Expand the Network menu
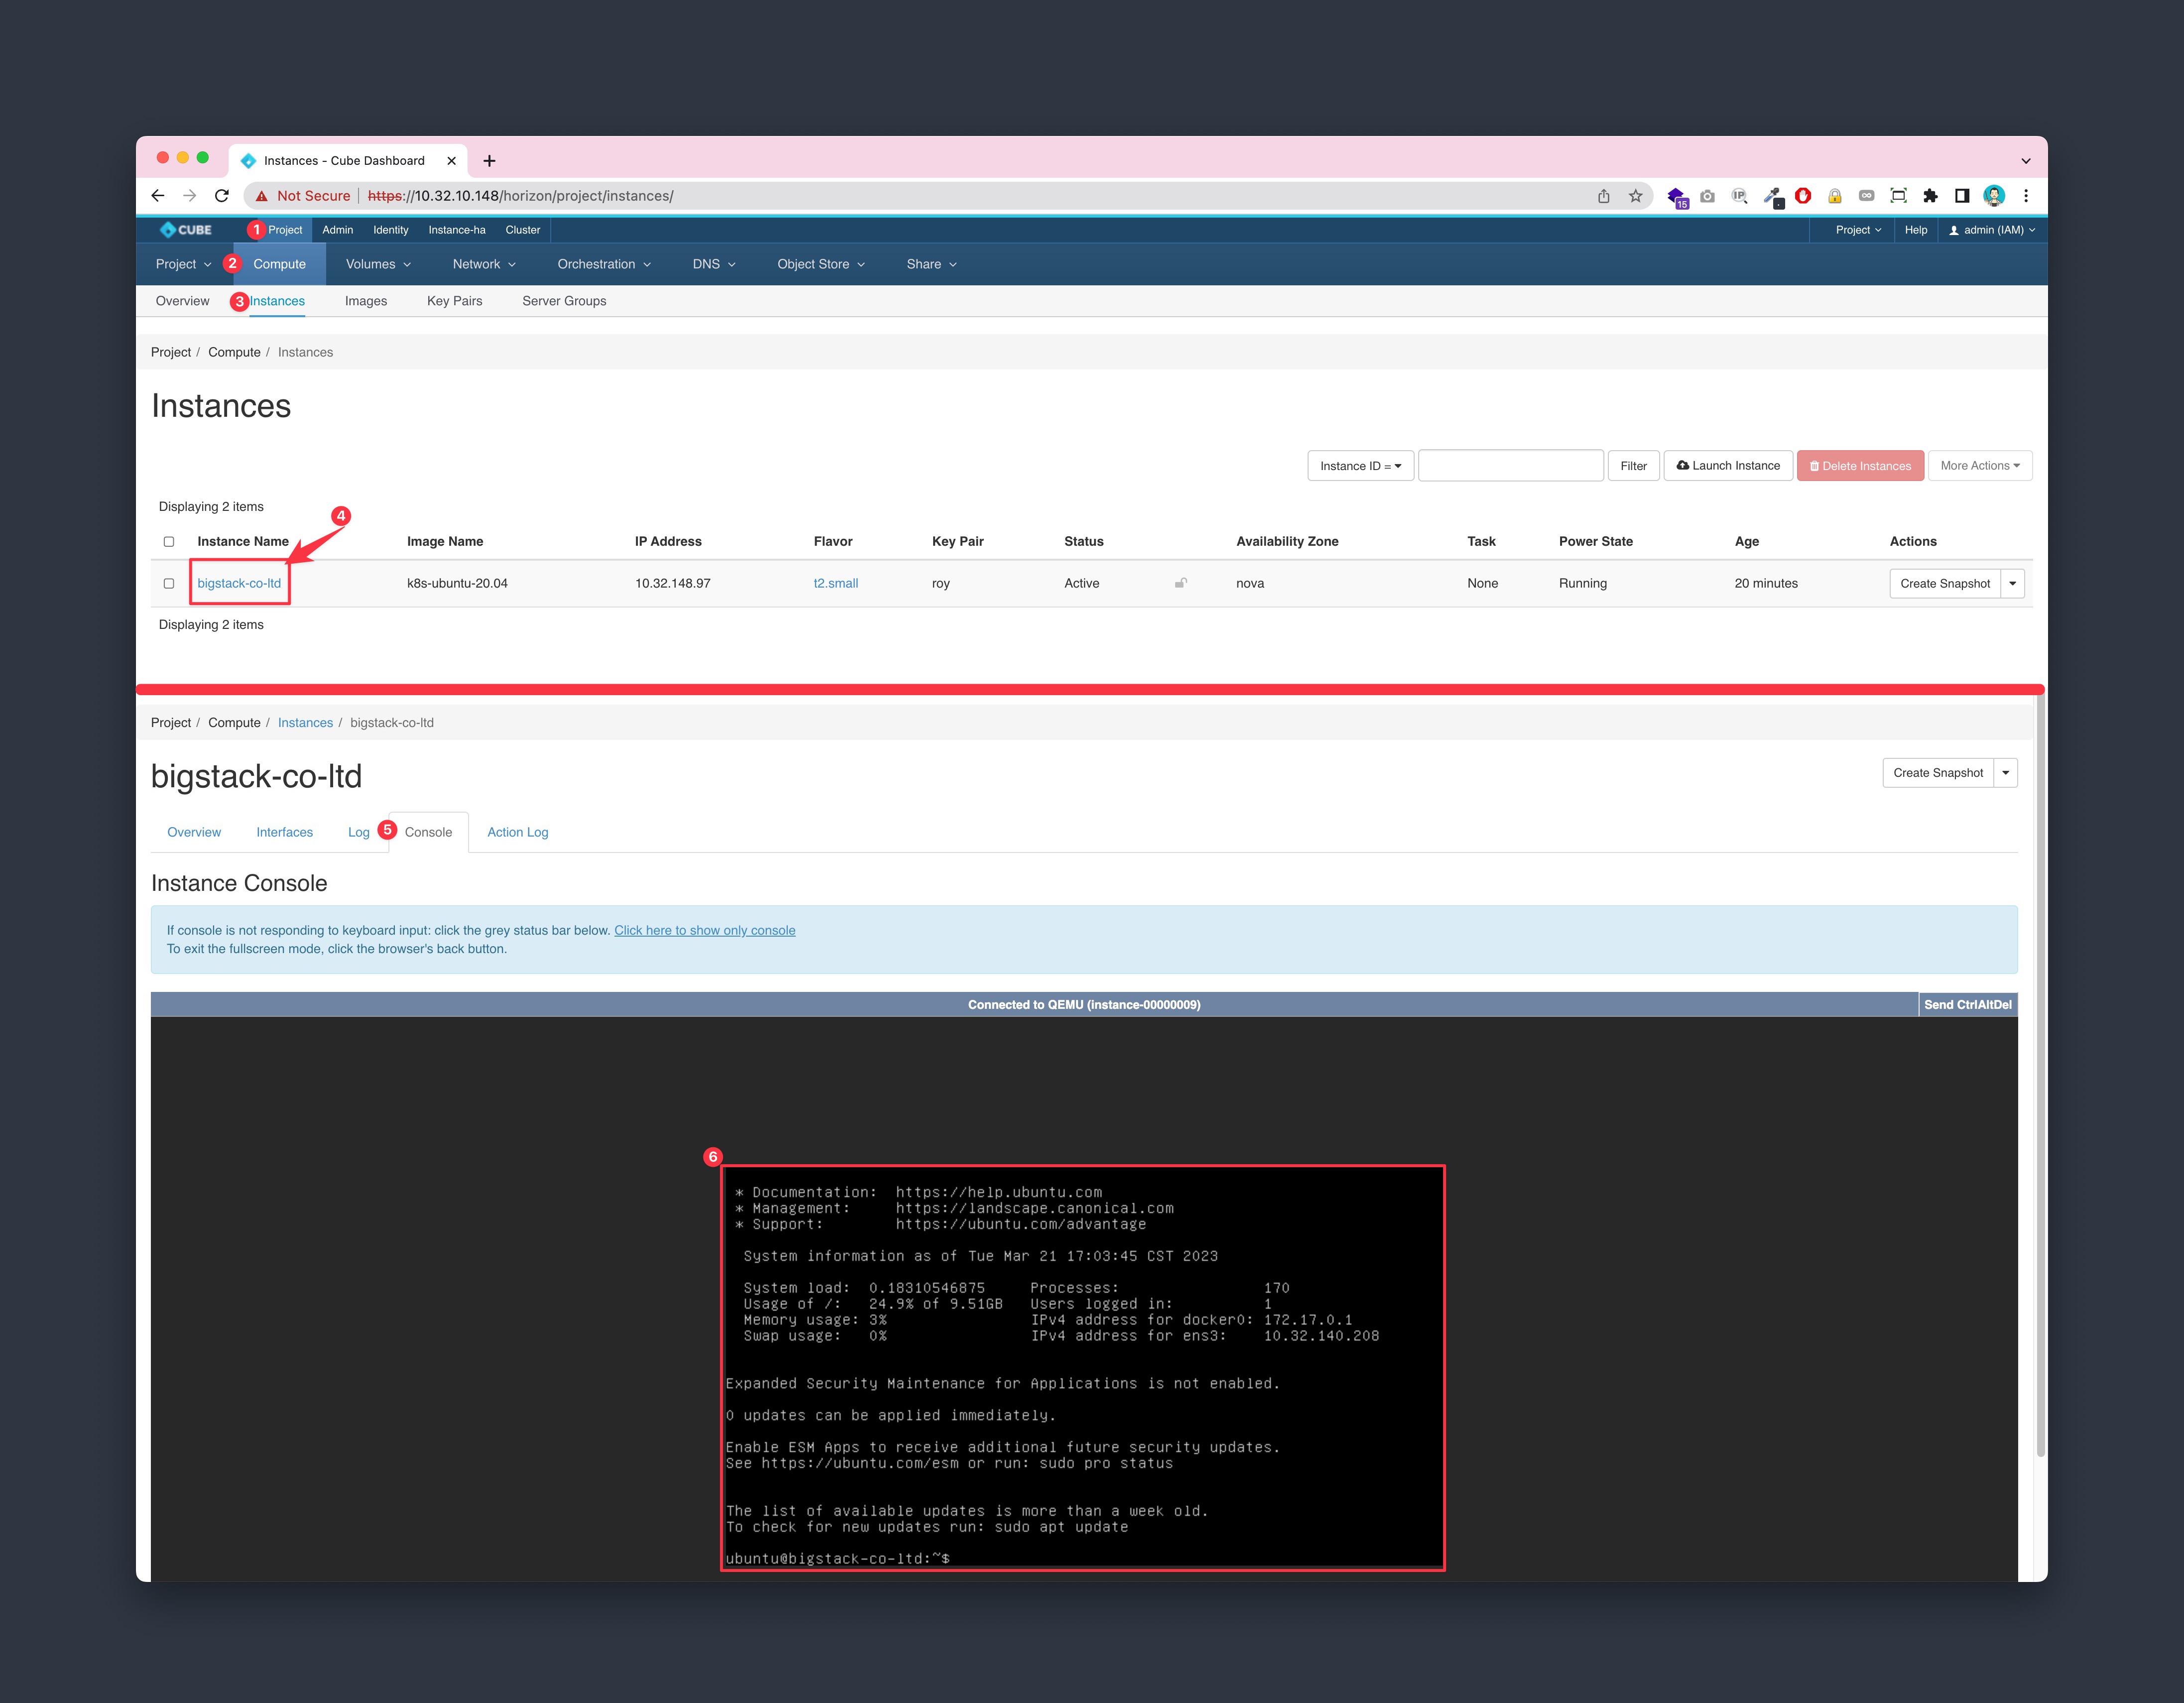 [484, 264]
